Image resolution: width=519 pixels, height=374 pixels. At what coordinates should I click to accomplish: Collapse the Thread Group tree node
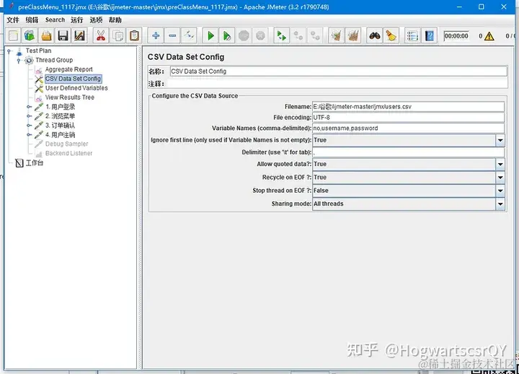tap(19, 61)
